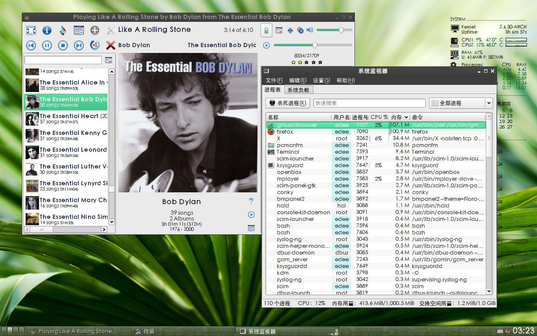Select The Essential Alice In album
The image size is (537, 336).
[x=66, y=85]
